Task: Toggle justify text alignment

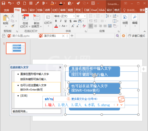Action: [105, 26]
